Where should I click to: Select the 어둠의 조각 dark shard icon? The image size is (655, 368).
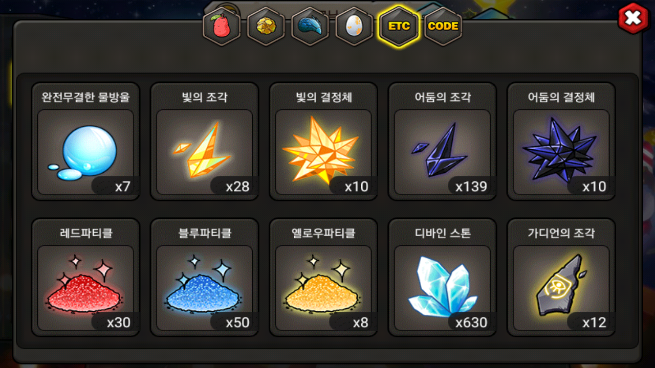pyautogui.click(x=442, y=152)
